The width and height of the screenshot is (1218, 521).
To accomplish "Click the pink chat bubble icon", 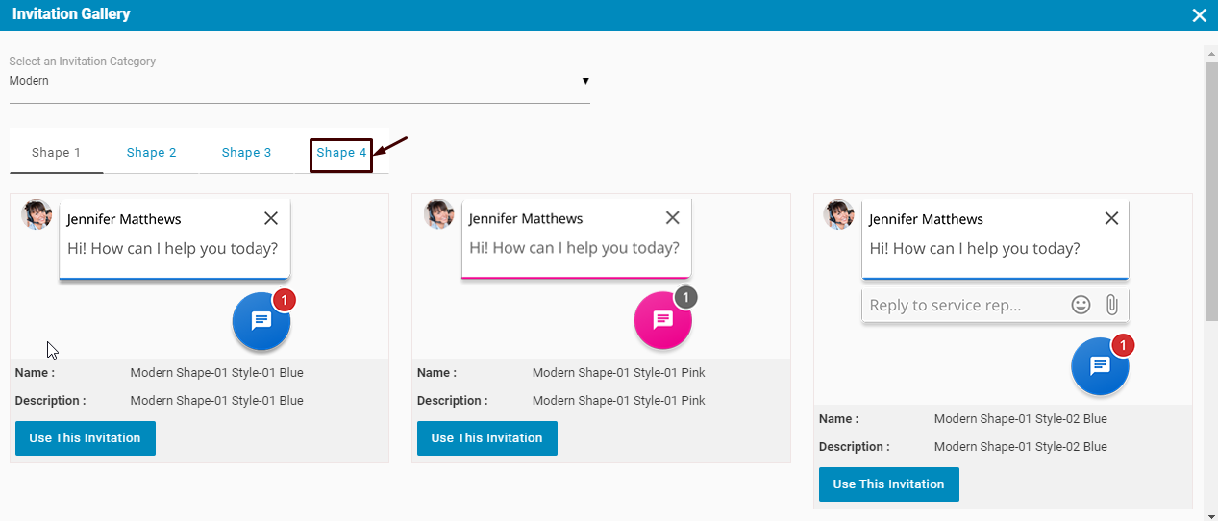I will (x=662, y=320).
